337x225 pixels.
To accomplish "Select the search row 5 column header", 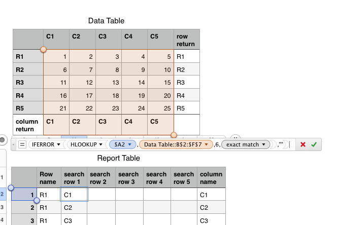I will click(184, 177).
